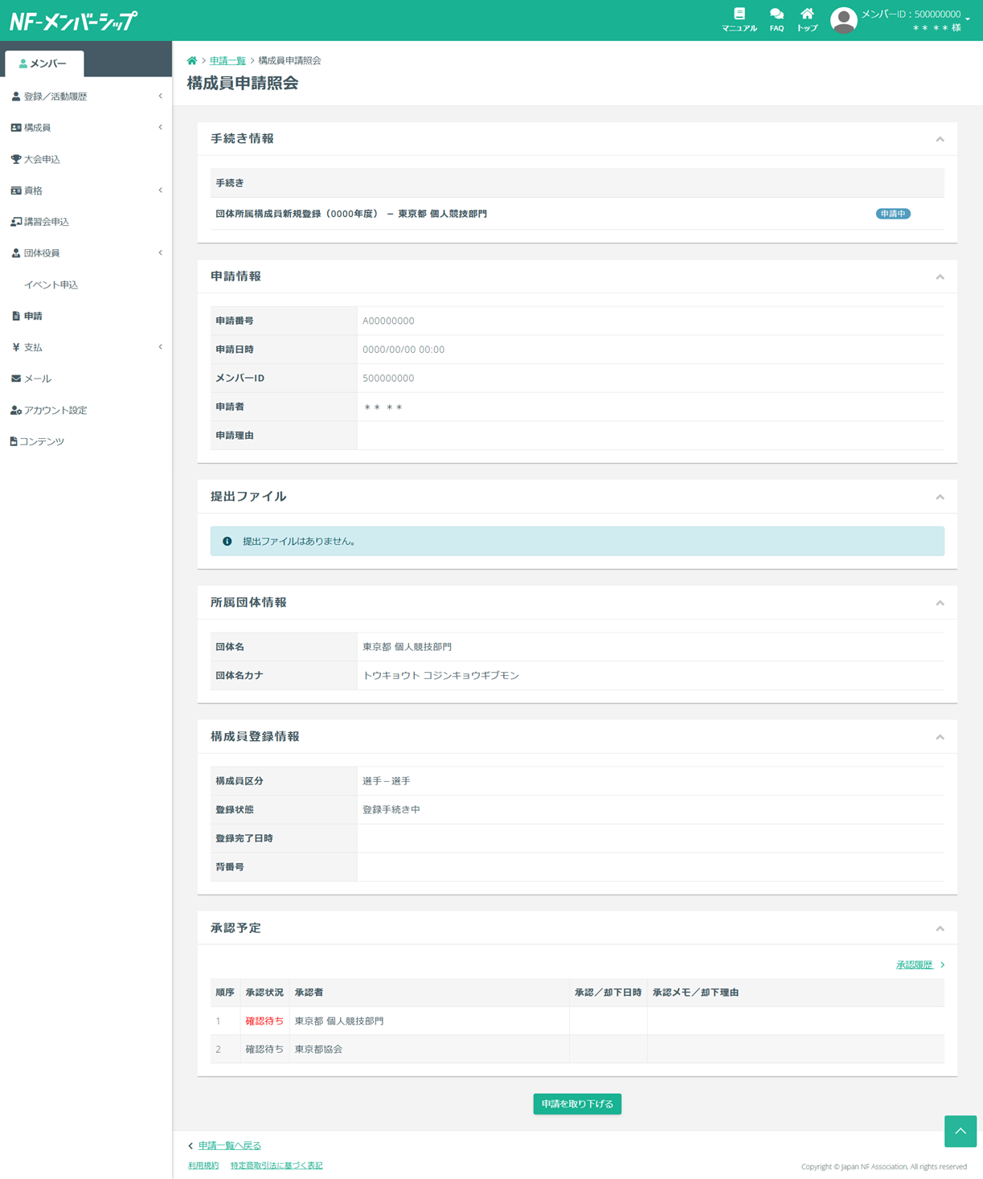
Task: Click the user avatar icon
Action: tap(843, 20)
